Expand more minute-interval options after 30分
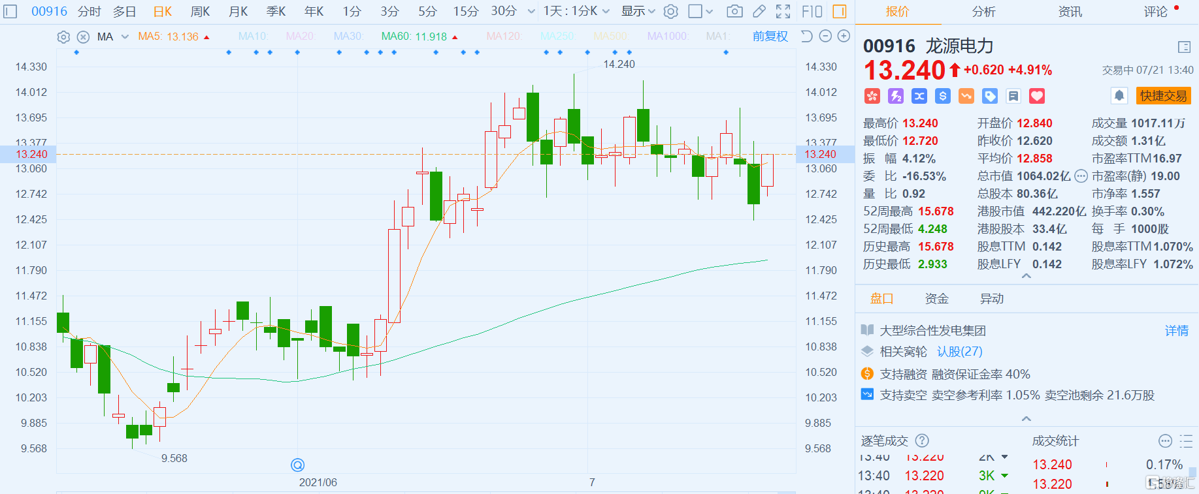Image resolution: width=1199 pixels, height=494 pixels. point(531,11)
